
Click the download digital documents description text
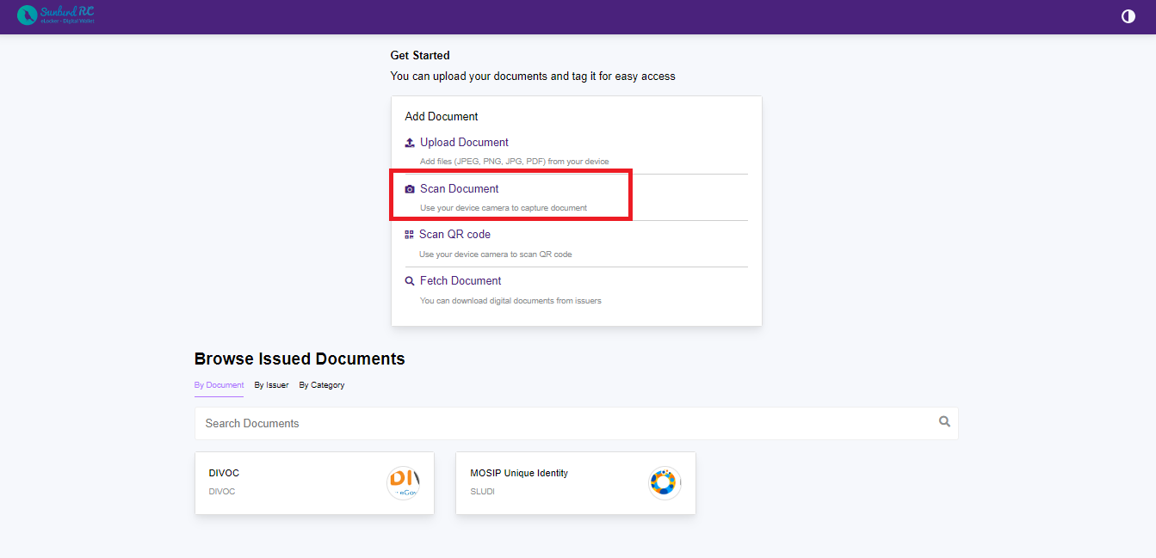point(510,301)
